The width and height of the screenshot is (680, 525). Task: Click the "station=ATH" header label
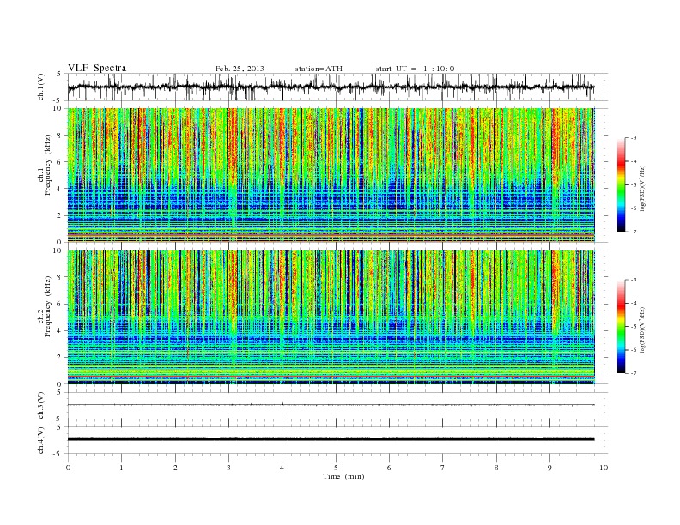click(319, 69)
